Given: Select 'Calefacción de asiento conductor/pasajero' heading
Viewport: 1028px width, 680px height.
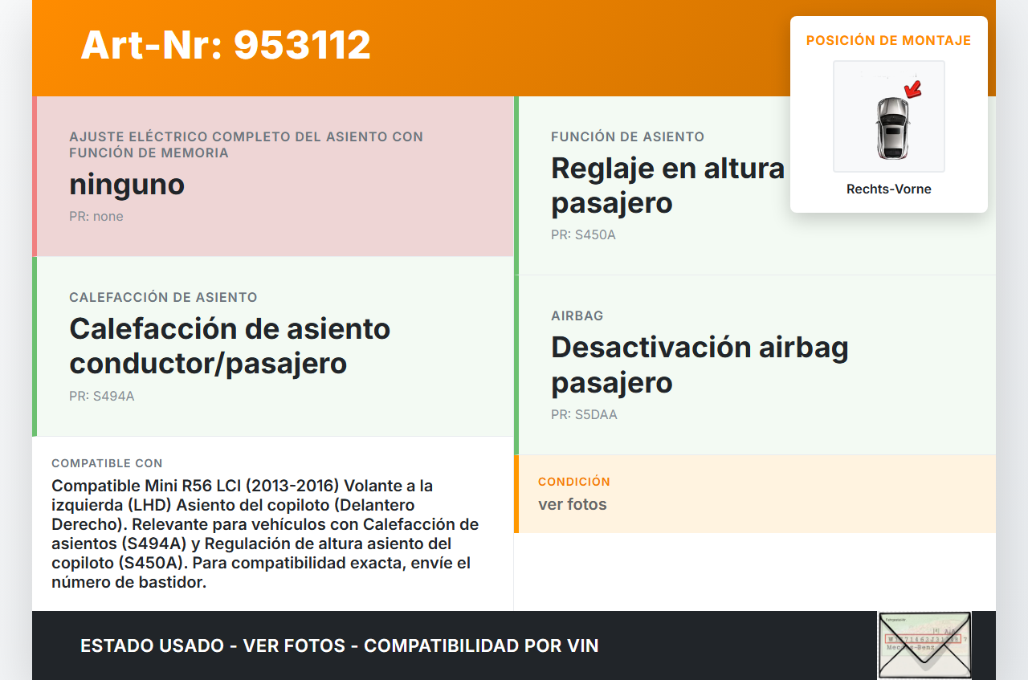Looking at the screenshot, I should point(230,346).
